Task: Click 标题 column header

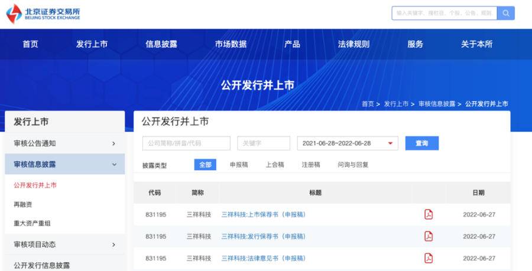Action: click(x=315, y=192)
